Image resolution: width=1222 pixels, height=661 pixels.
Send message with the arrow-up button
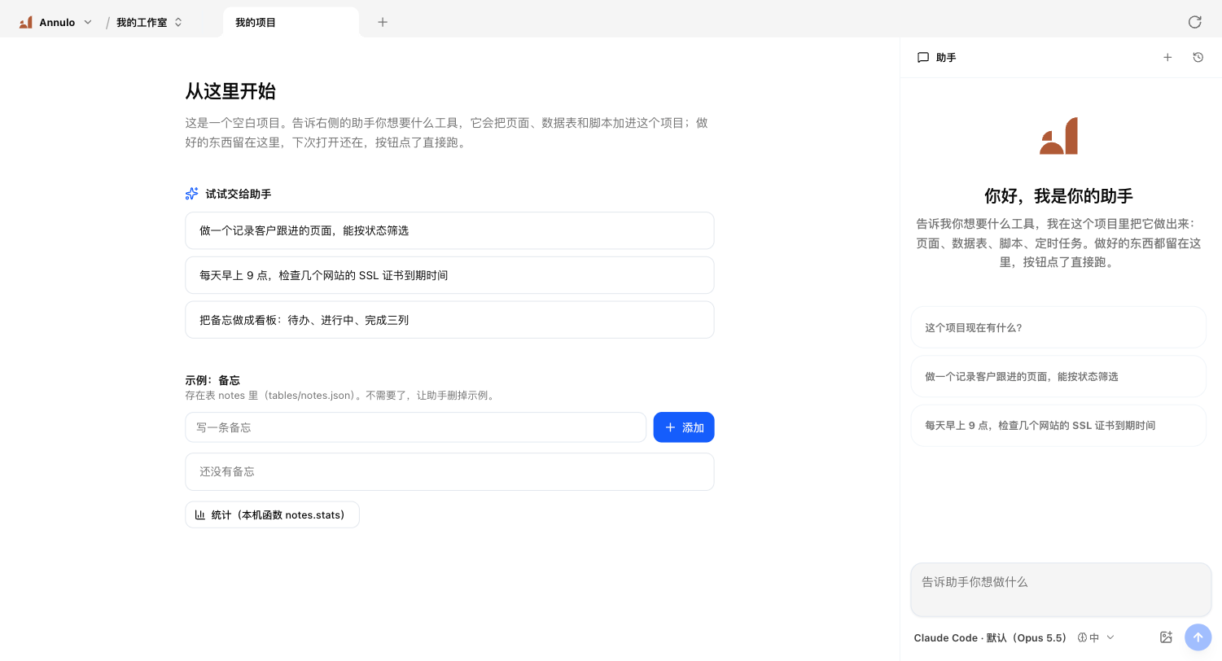(x=1198, y=637)
